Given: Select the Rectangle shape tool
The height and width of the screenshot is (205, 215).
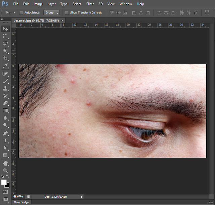Looking at the screenshot, I should click(5, 155).
